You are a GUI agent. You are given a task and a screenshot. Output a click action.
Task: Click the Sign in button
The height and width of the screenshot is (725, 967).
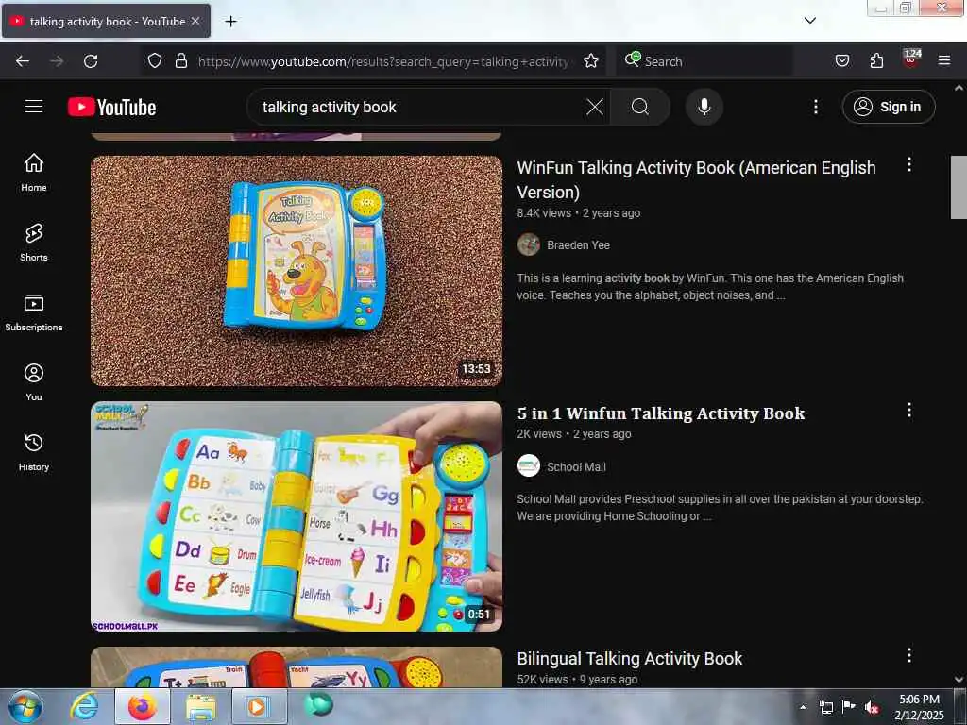point(888,107)
